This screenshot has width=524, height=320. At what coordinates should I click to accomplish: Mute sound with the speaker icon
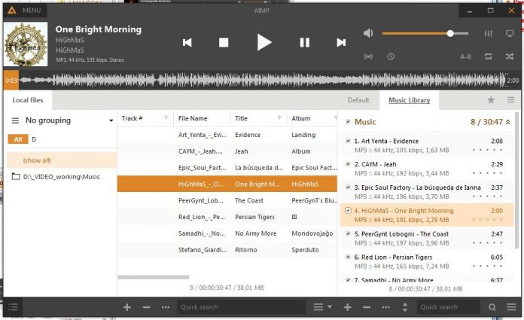click(x=369, y=34)
